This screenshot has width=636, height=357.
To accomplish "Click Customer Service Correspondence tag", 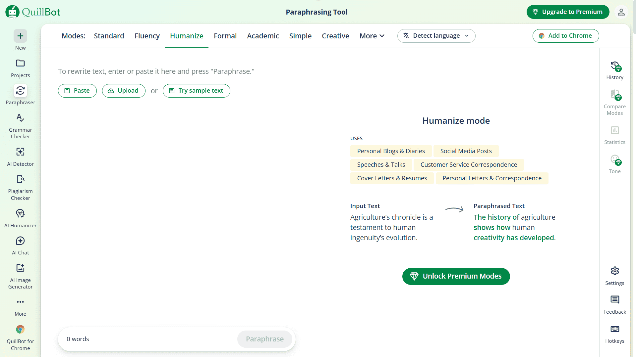I will pyautogui.click(x=469, y=165).
